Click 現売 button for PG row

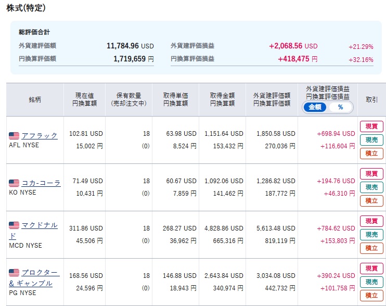pyautogui.click(x=371, y=282)
